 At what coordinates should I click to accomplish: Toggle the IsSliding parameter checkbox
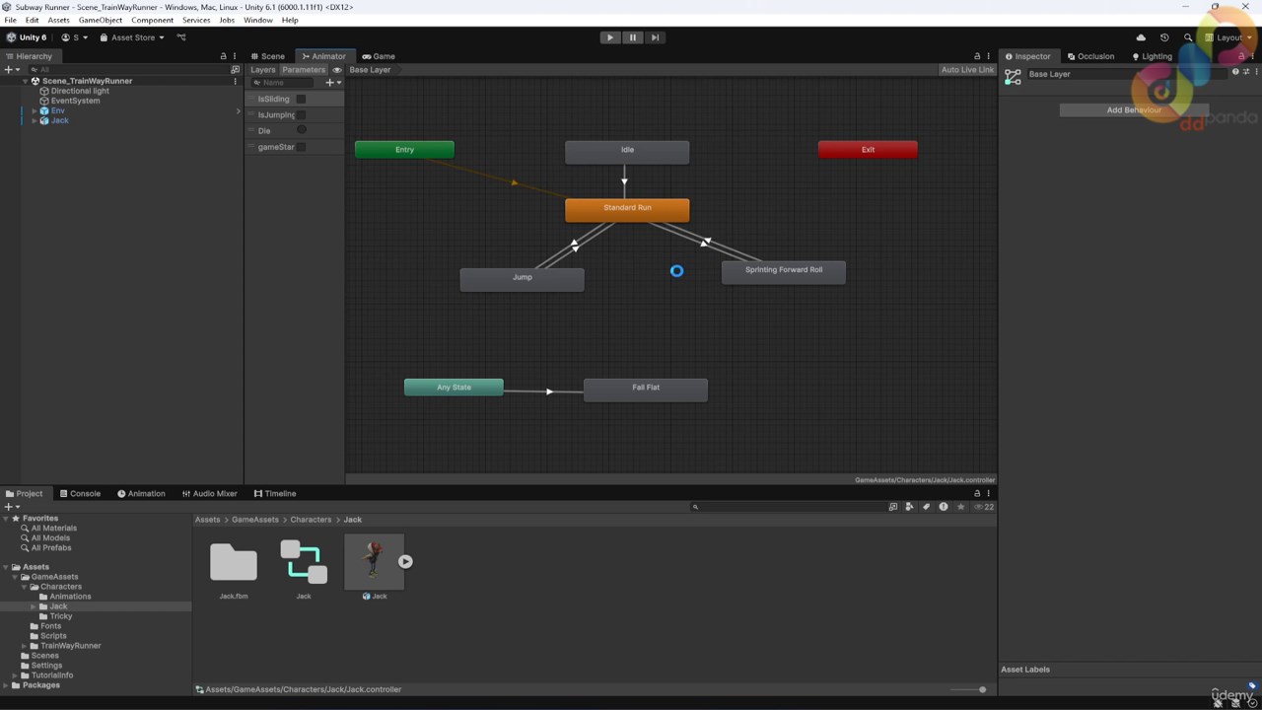coord(301,99)
